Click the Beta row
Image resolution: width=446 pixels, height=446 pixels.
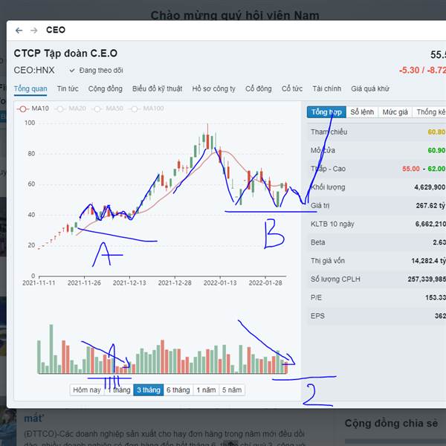377,242
